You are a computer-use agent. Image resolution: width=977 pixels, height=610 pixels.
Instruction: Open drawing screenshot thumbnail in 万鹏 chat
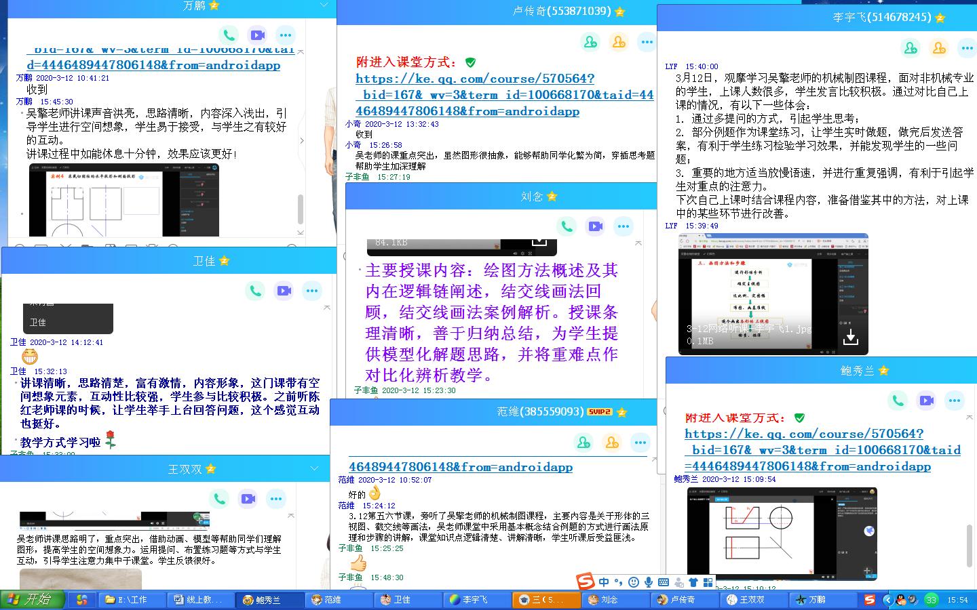coord(124,200)
